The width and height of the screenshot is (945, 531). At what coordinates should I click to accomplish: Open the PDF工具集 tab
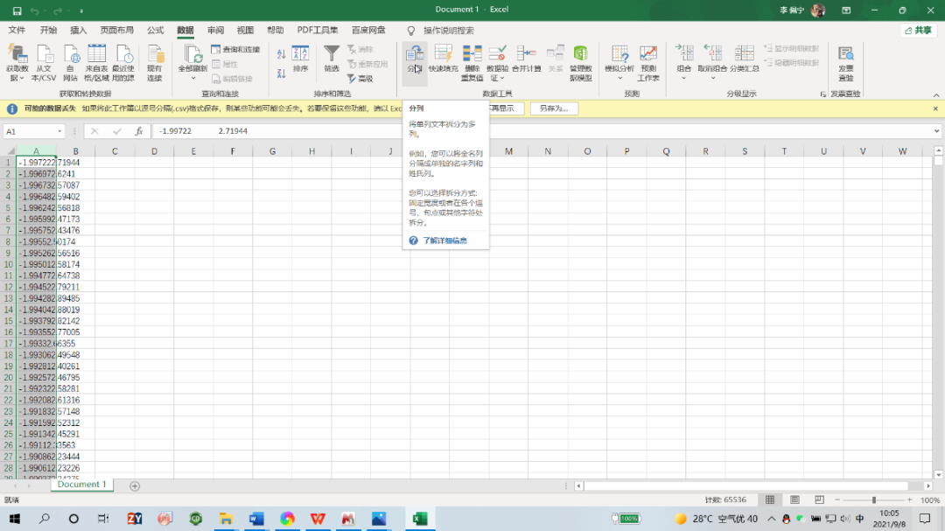coord(318,30)
